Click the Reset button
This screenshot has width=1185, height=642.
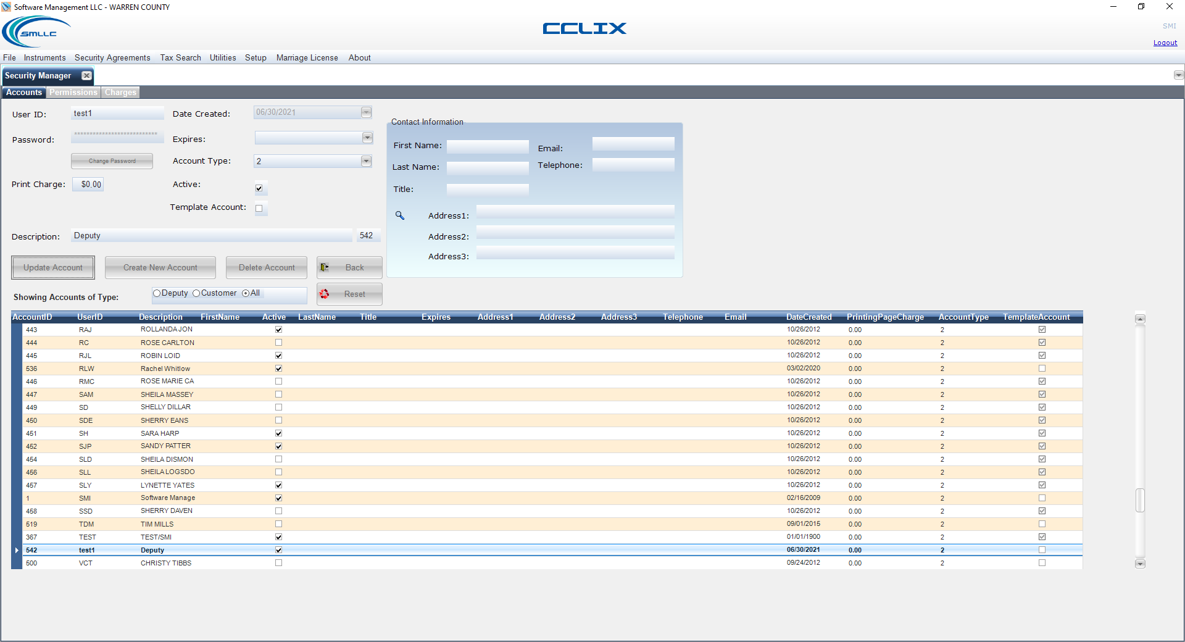[x=349, y=294]
